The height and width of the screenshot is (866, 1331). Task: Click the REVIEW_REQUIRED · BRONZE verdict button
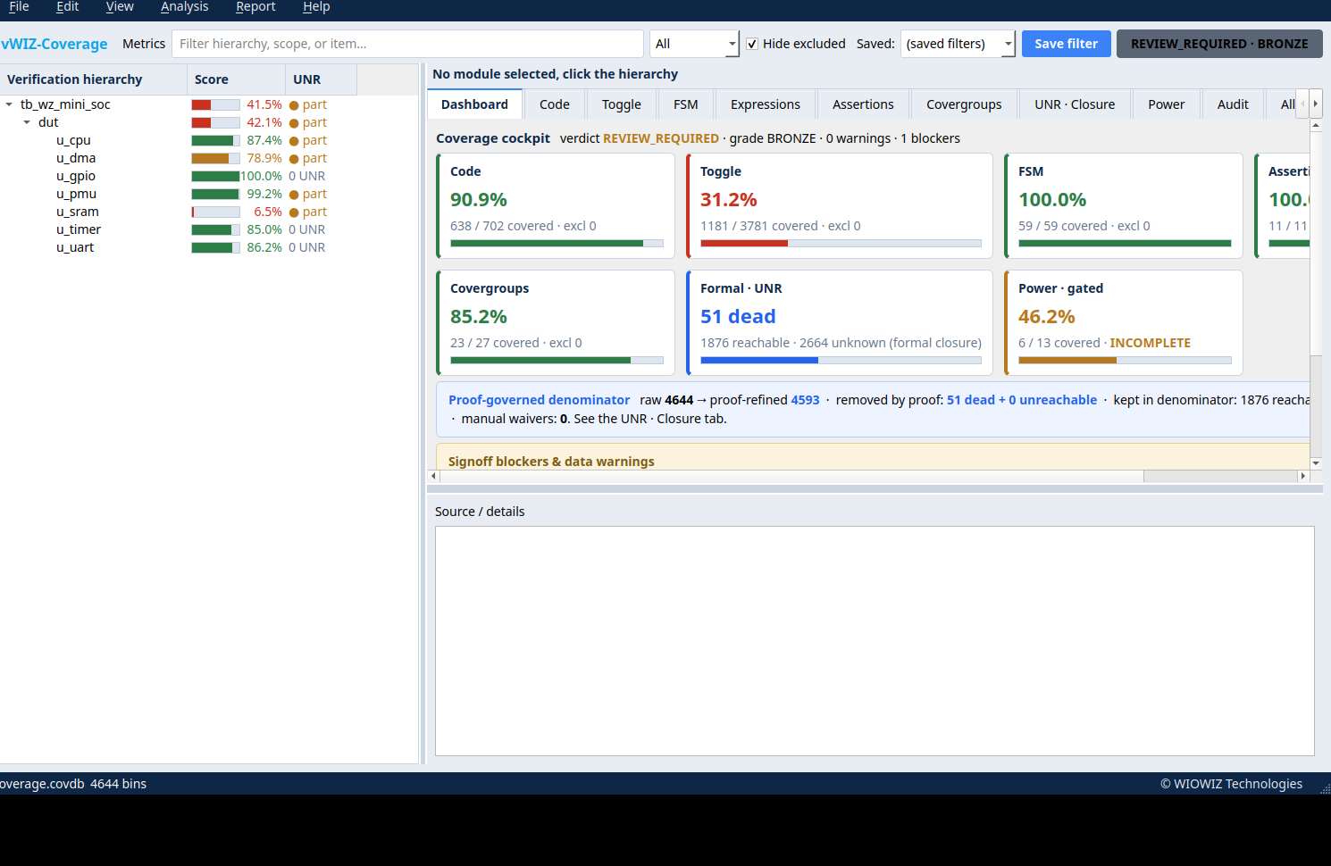coord(1219,44)
